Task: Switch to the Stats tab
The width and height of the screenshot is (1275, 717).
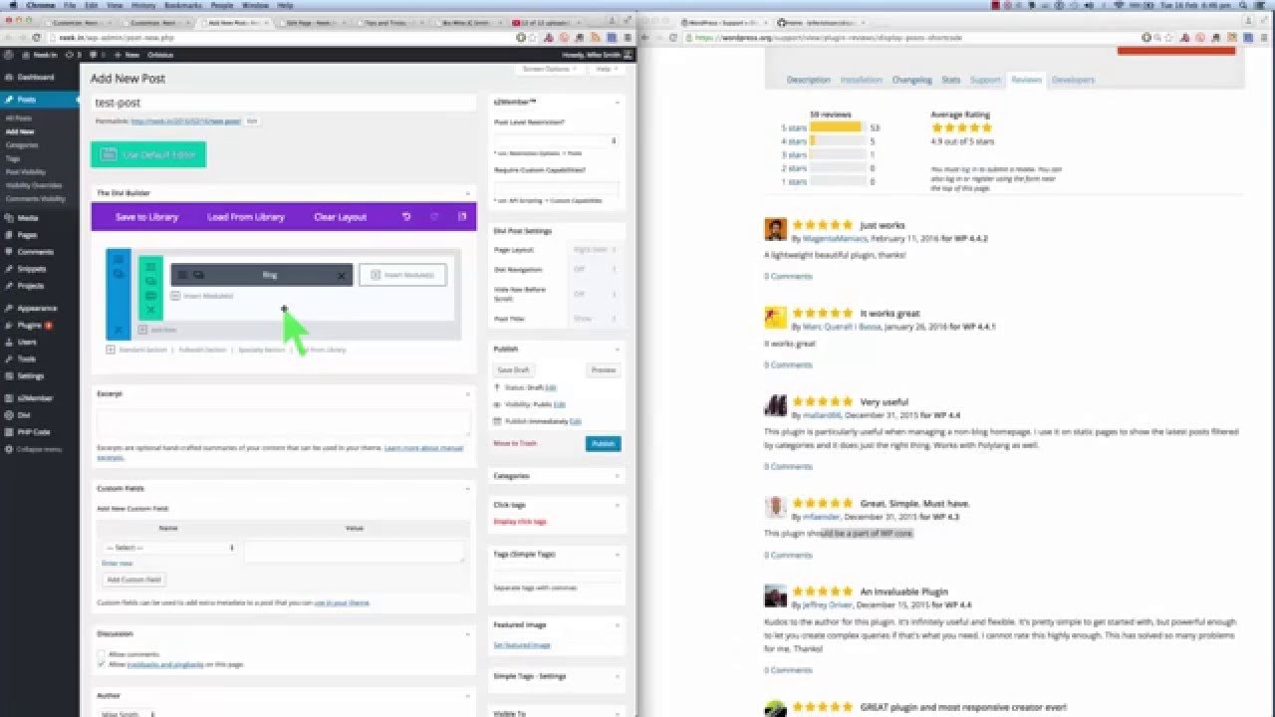Action: point(950,80)
